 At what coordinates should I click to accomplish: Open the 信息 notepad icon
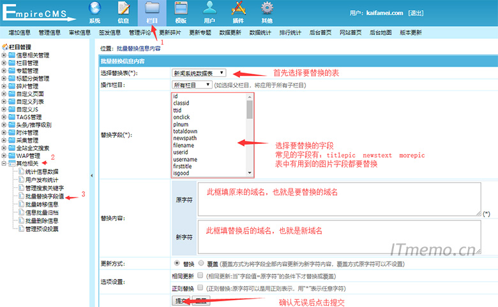pyautogui.click(x=124, y=8)
